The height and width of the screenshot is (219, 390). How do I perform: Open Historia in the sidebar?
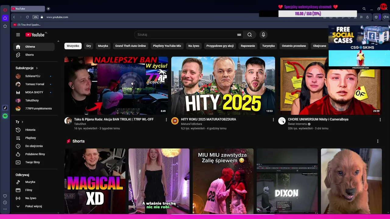[34, 130]
